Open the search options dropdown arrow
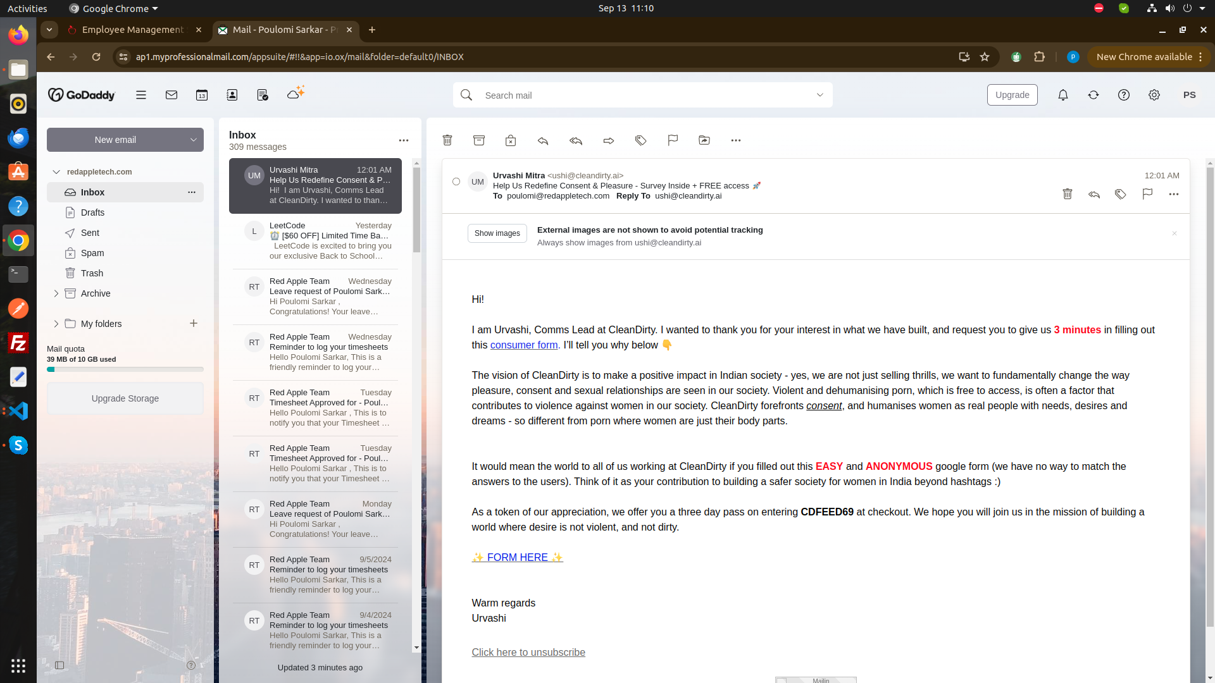The image size is (1215, 683). point(820,95)
